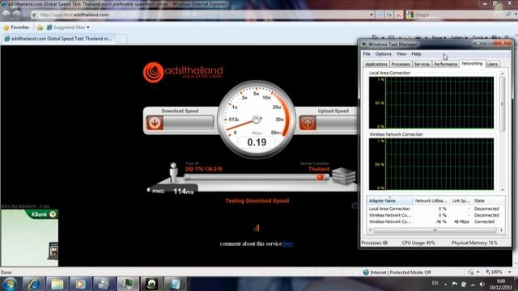
Task: Select the adslthailand.com browser tab
Action: click(58, 39)
